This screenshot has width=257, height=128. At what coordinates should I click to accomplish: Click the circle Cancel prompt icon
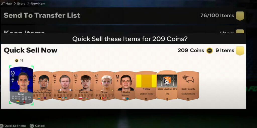coord(32,126)
